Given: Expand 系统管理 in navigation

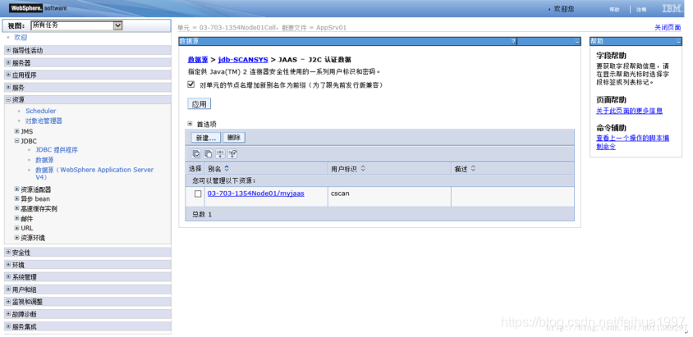Looking at the screenshot, I should coord(8,277).
